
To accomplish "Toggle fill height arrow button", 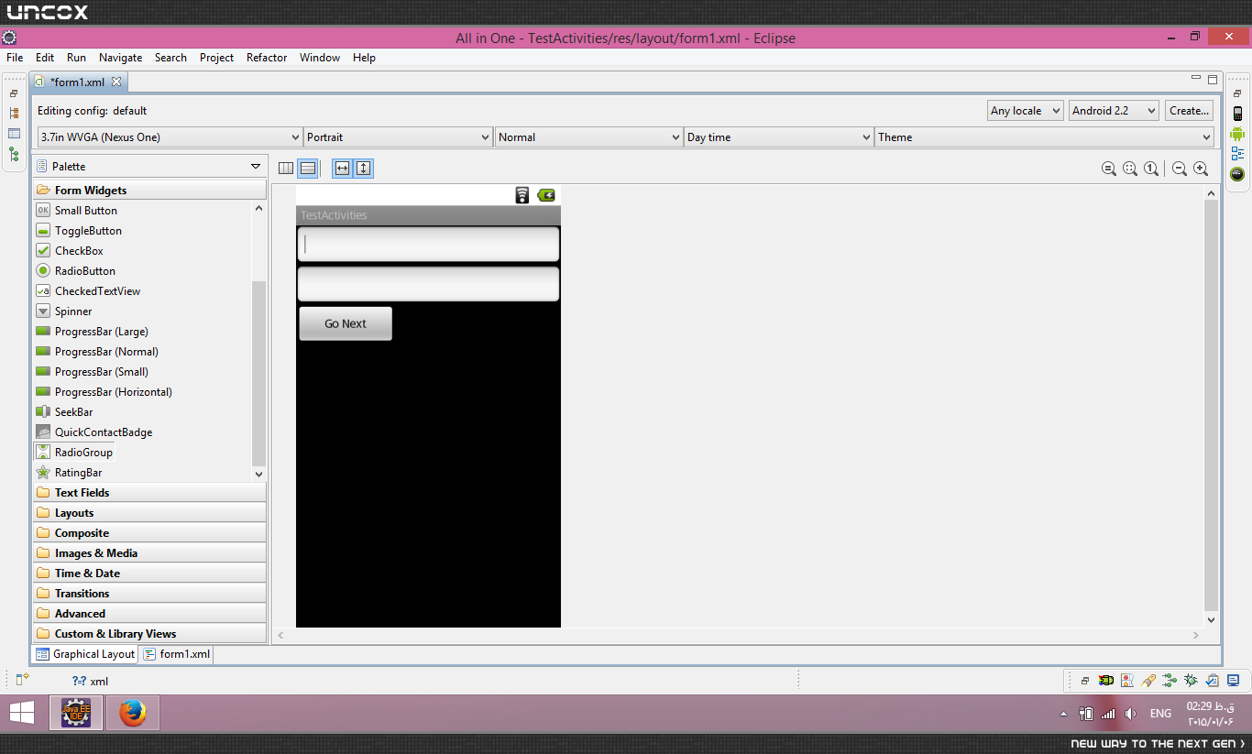I will (x=364, y=169).
